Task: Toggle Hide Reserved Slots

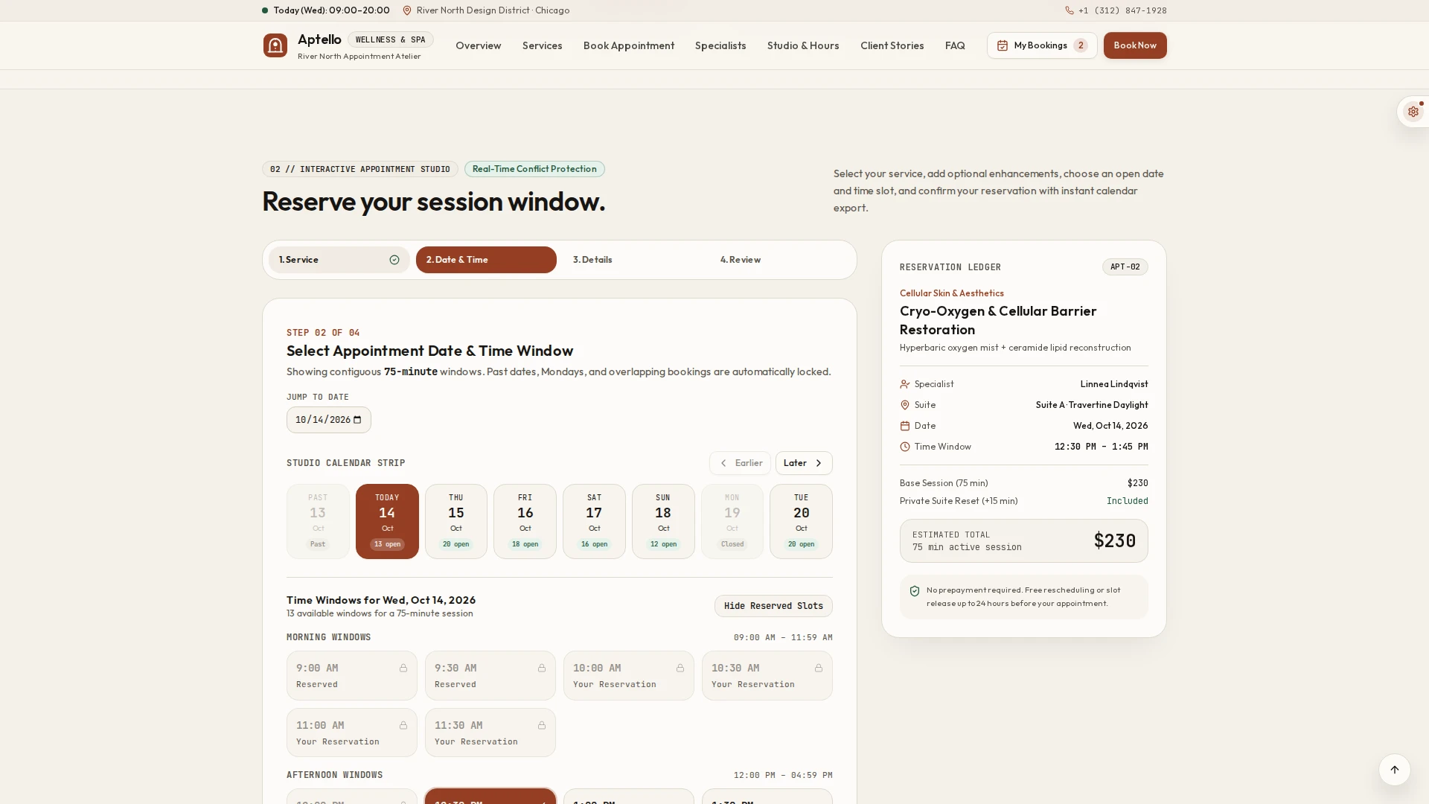Action: pyautogui.click(x=773, y=606)
